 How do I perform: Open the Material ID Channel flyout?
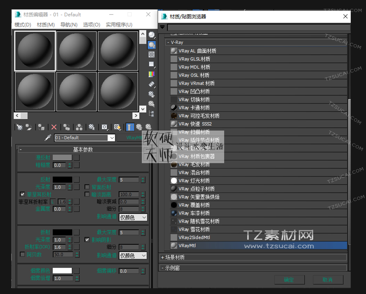tap(105, 127)
